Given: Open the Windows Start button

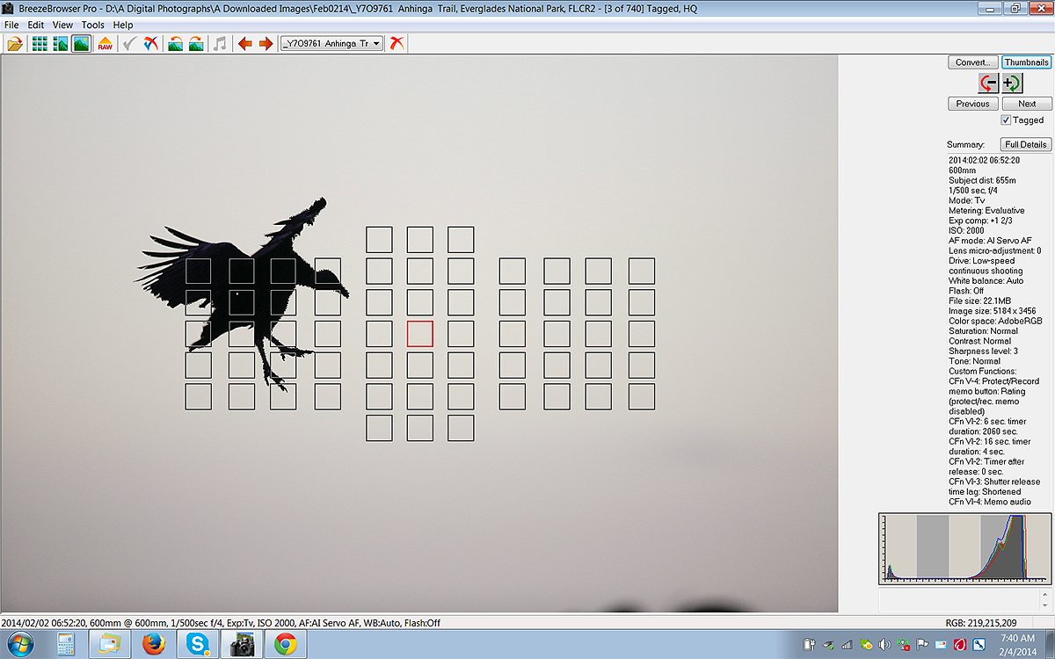Looking at the screenshot, I should 19,644.
